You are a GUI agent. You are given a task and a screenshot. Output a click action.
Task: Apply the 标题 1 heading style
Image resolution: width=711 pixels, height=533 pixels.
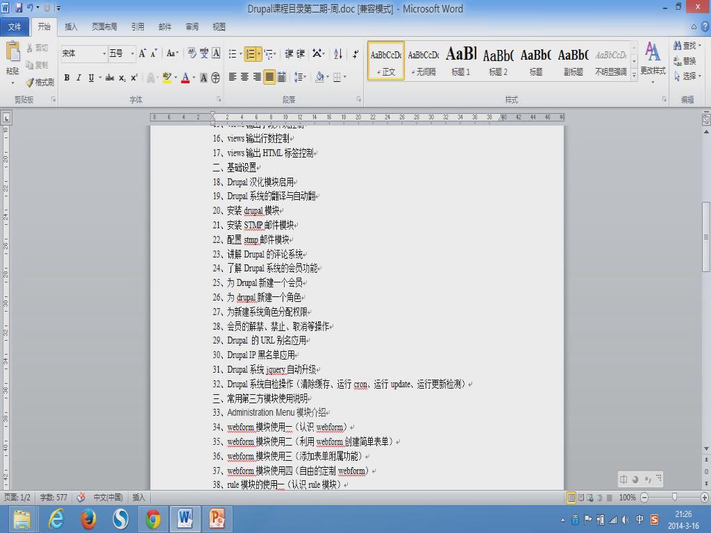tap(461, 61)
